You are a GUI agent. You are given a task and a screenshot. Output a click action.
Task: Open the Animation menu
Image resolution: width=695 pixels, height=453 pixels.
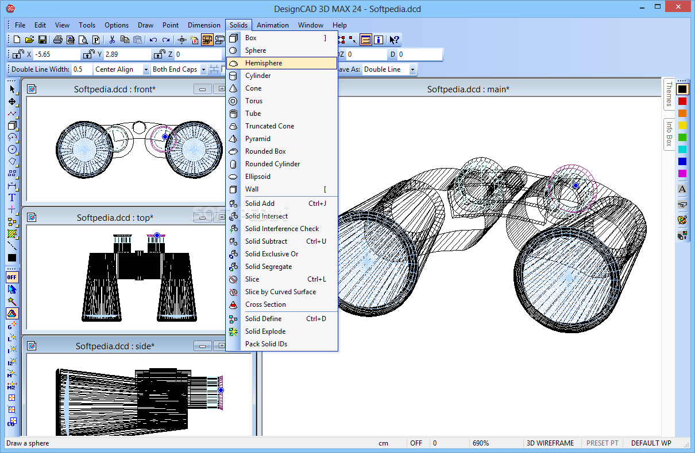tap(273, 25)
